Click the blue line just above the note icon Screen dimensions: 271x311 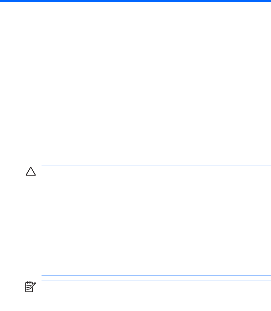(x=156, y=280)
